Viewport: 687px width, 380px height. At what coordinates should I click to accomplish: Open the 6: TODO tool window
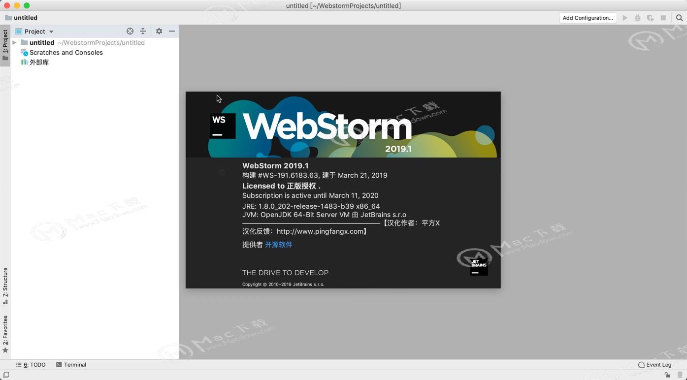pos(31,365)
